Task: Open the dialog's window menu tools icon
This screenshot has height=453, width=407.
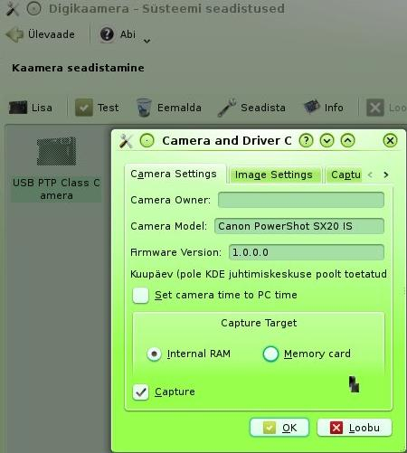Action: pyautogui.click(x=126, y=141)
